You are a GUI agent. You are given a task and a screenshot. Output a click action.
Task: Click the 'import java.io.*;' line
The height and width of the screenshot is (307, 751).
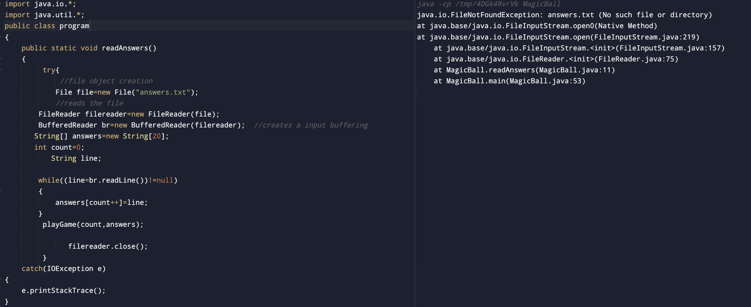point(40,4)
